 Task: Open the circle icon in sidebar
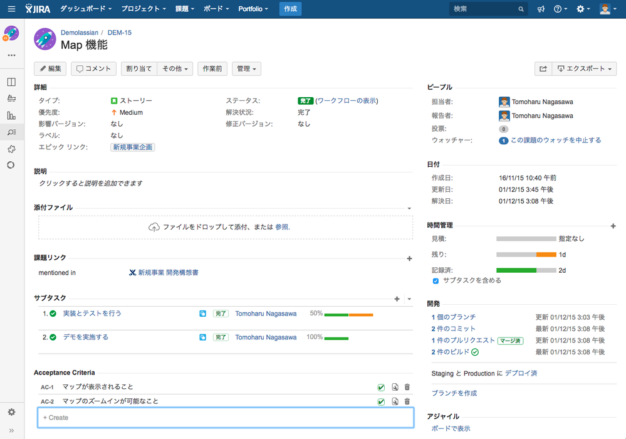[x=11, y=165]
